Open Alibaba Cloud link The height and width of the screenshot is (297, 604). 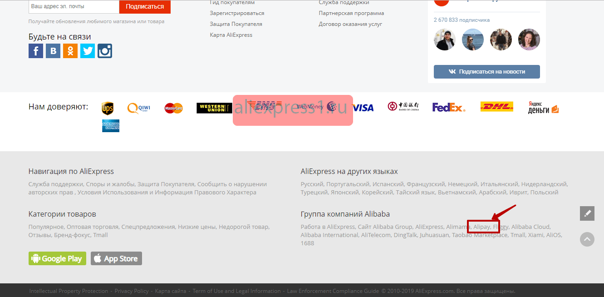click(x=530, y=227)
